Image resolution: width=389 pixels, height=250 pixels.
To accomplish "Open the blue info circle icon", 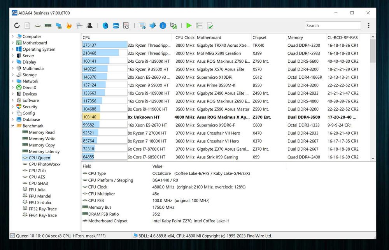I will click(x=163, y=25).
